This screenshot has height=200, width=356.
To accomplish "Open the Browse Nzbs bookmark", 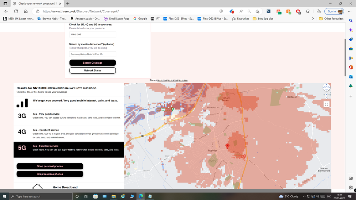I will coord(52,19).
